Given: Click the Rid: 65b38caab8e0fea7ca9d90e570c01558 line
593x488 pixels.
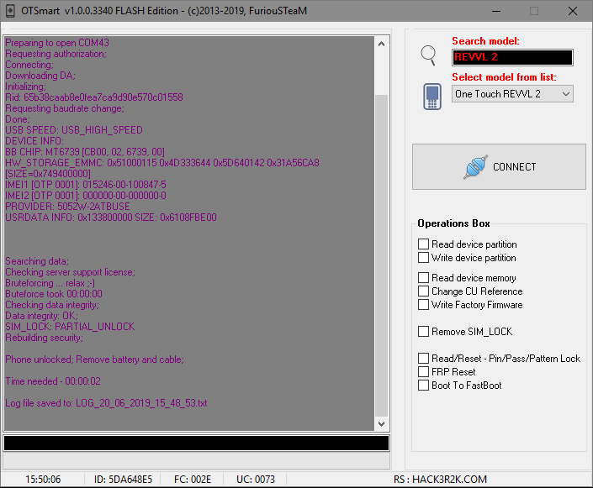Looking at the screenshot, I should tap(94, 97).
